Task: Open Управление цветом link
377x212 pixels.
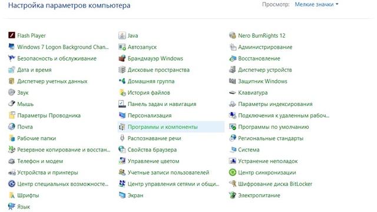Action: [x=153, y=161]
